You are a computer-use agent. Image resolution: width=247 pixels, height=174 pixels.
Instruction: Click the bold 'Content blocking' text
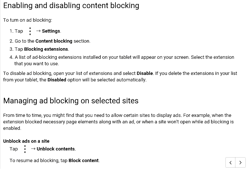(54, 41)
